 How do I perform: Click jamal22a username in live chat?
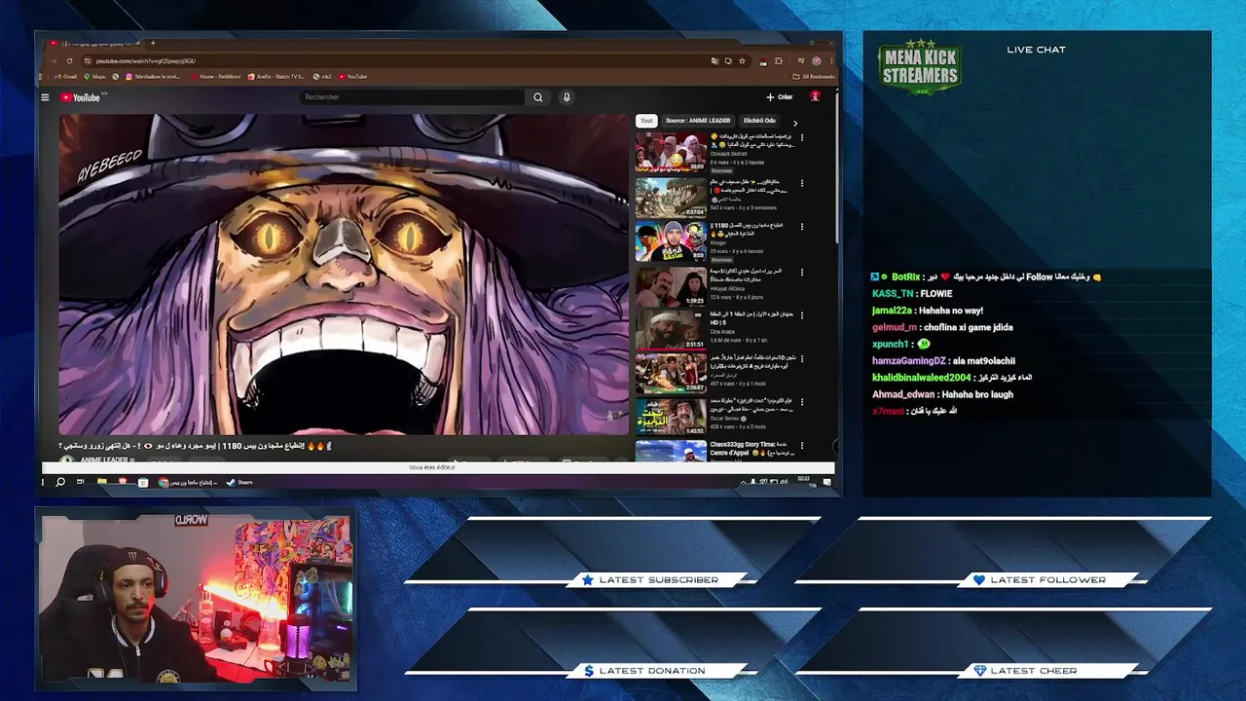891,311
